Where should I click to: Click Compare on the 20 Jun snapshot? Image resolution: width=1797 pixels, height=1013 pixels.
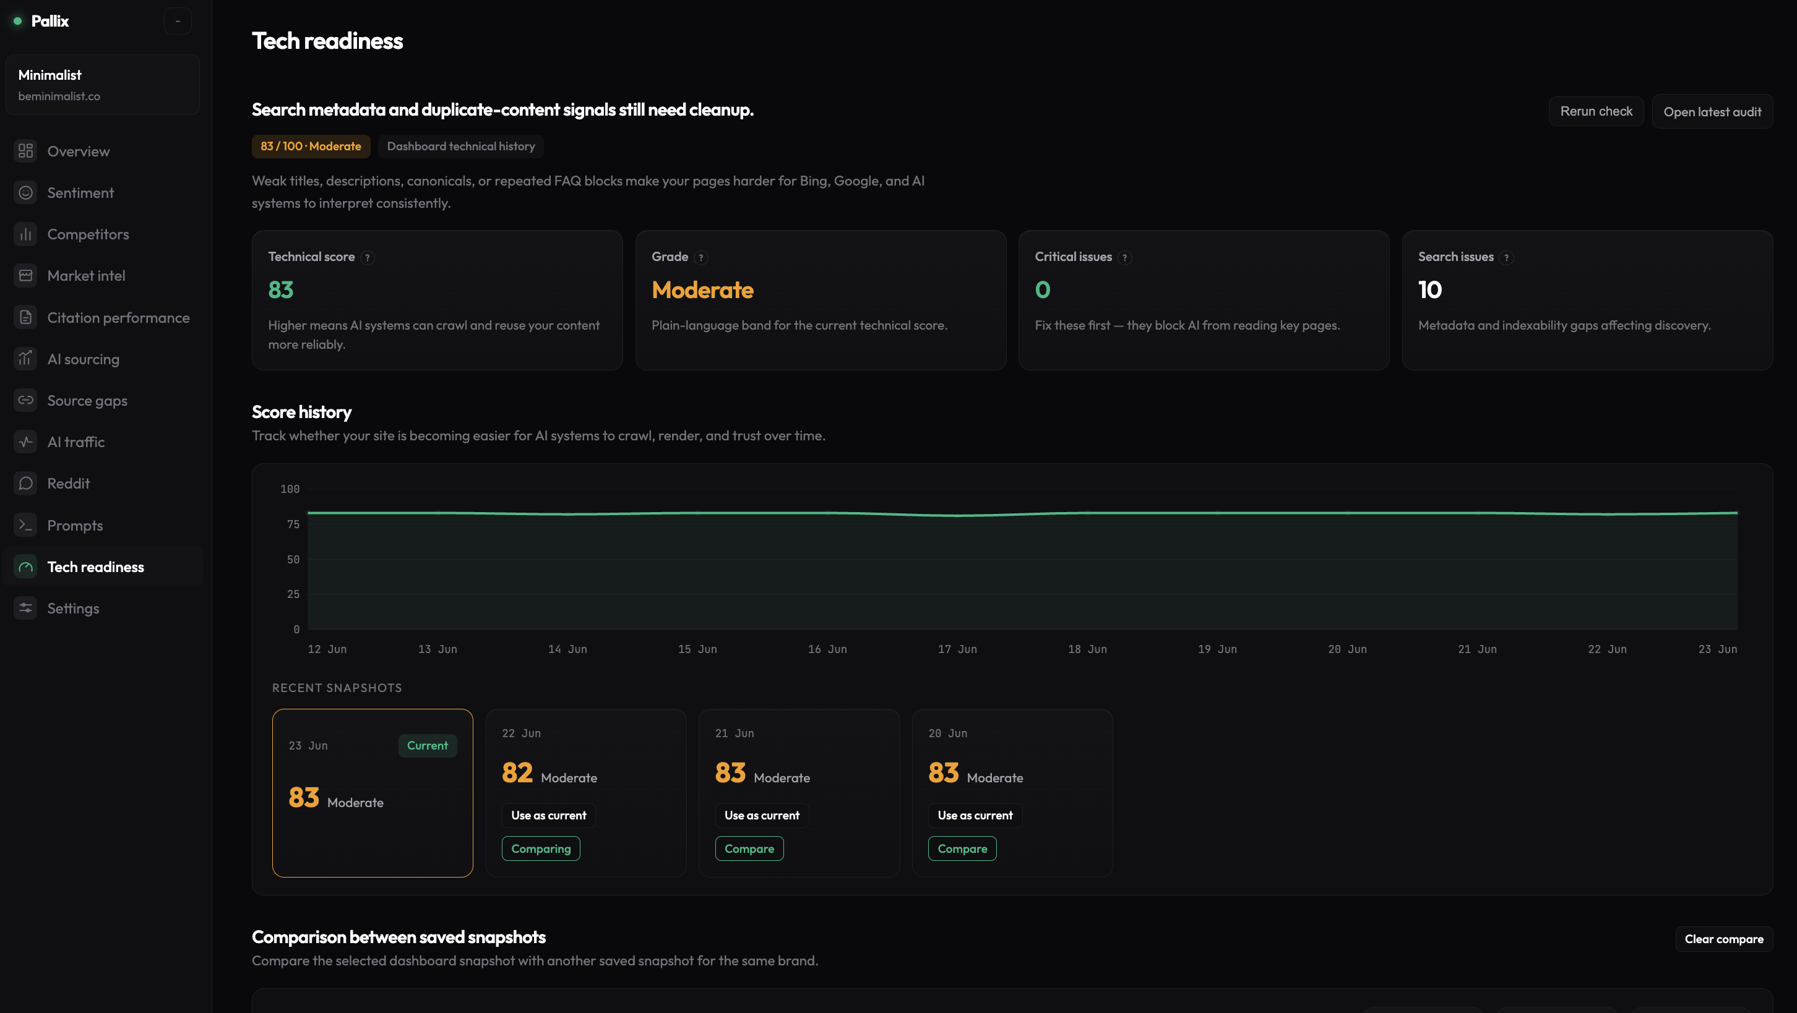(962, 848)
